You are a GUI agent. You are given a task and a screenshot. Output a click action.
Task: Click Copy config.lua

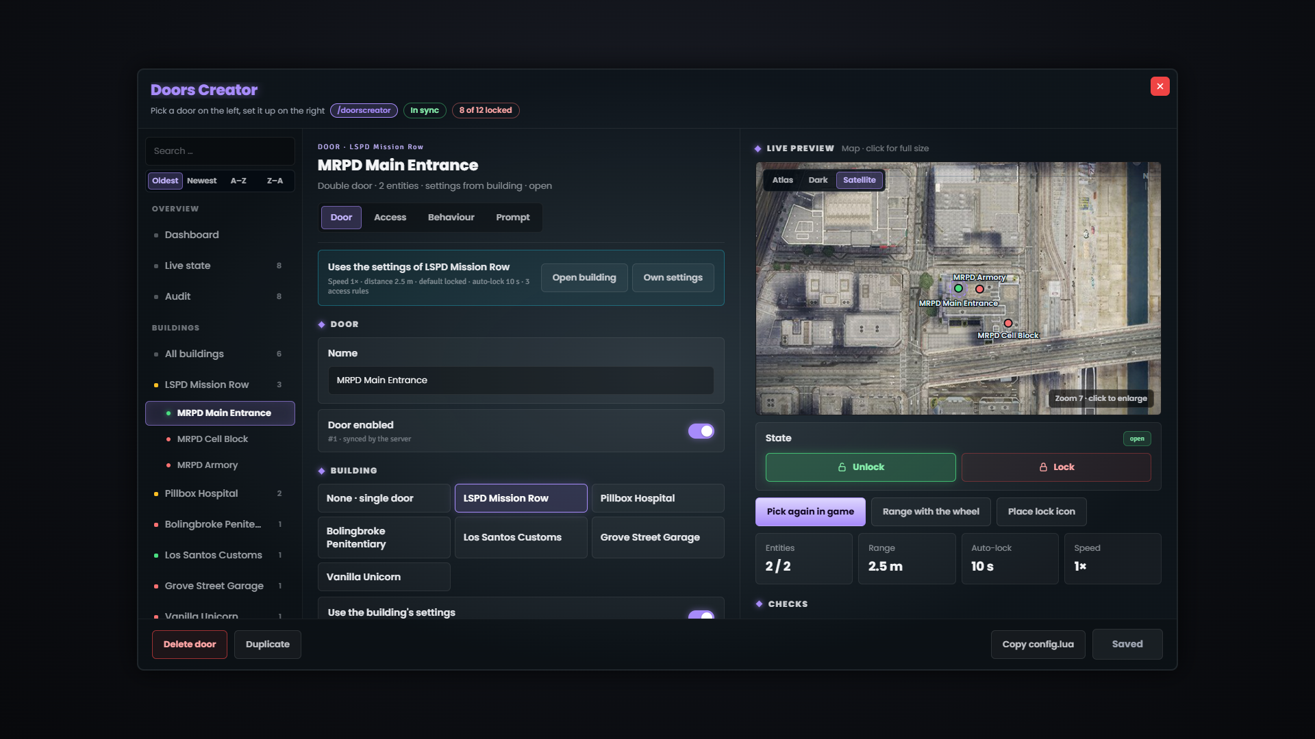pyautogui.click(x=1038, y=645)
